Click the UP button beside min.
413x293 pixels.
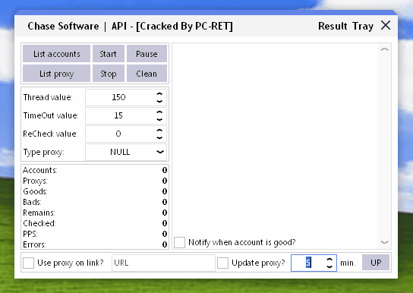(376, 262)
